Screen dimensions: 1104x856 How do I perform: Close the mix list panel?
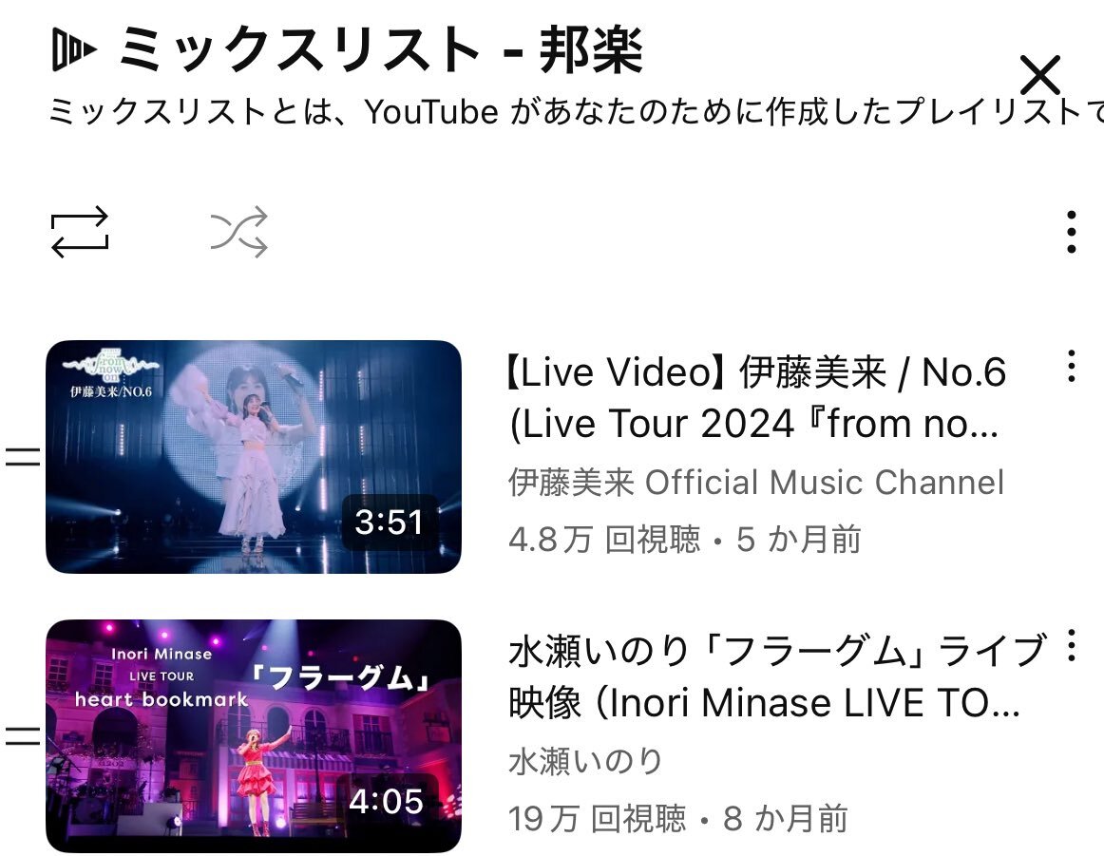click(1040, 75)
